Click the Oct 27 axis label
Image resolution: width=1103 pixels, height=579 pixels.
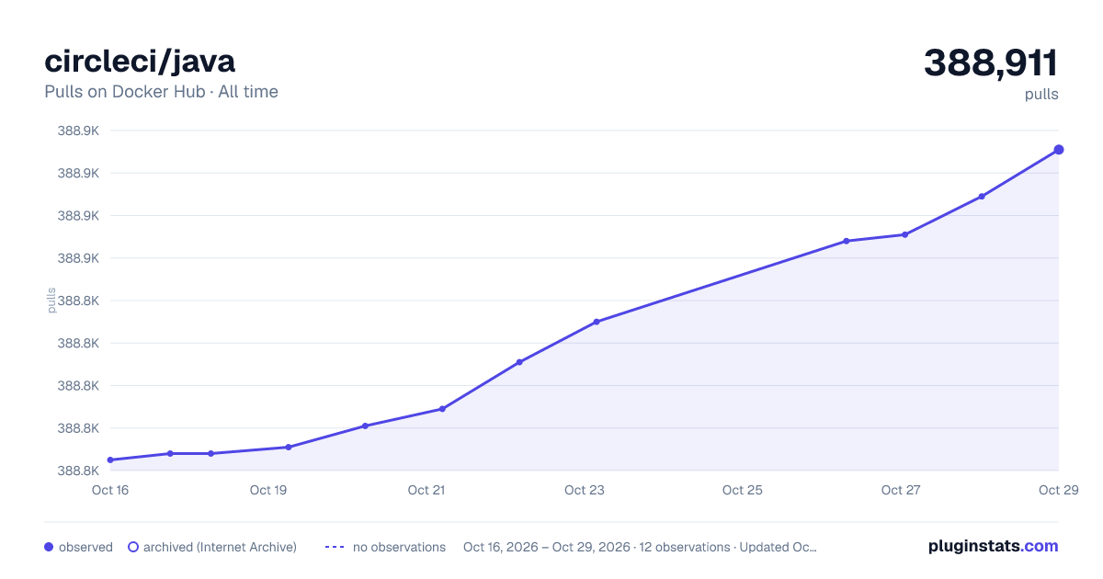pyautogui.click(x=901, y=490)
